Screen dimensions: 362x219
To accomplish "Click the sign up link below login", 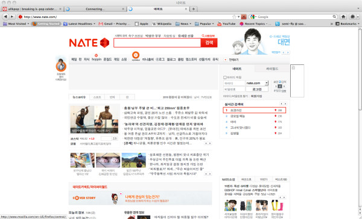I will click(256, 96).
